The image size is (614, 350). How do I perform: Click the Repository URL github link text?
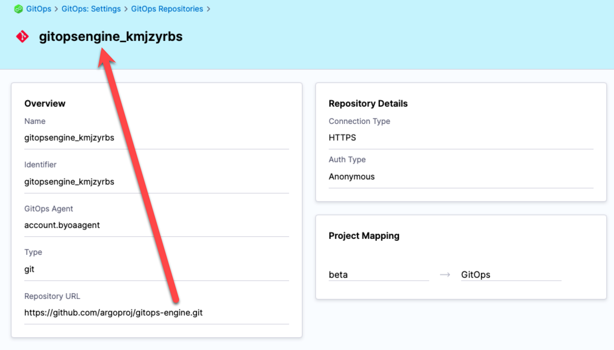(x=114, y=313)
